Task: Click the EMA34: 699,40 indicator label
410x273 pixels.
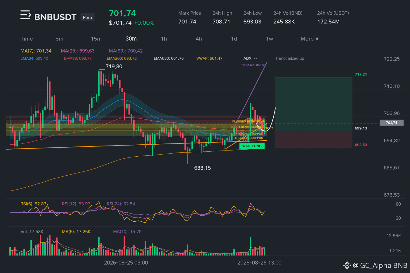Action: [34, 58]
